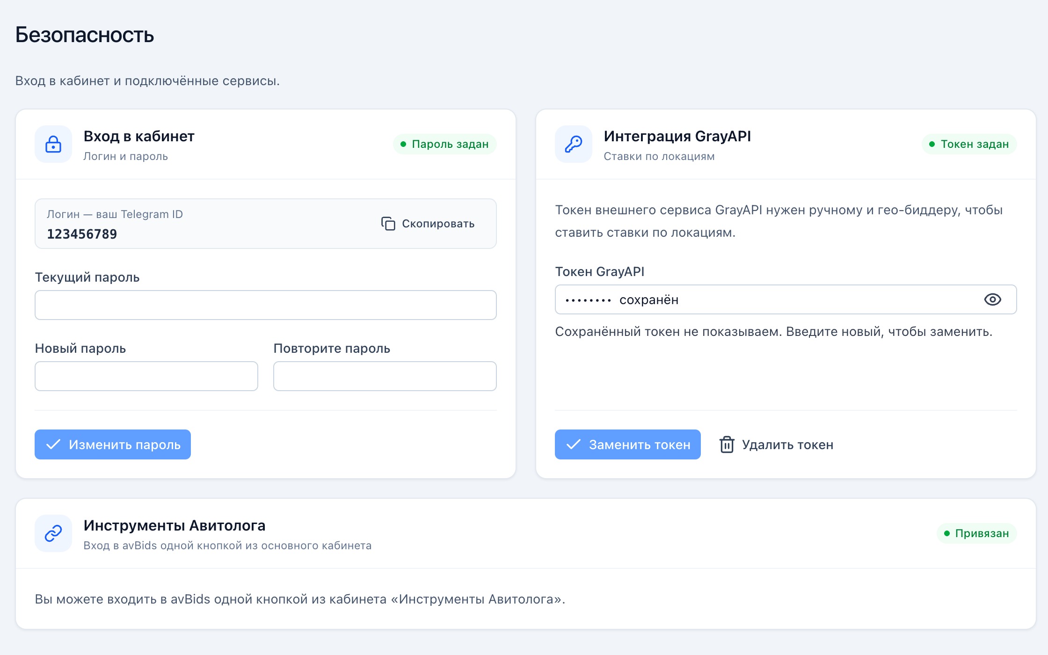Click the Сохранённый токен не показываем hint
Viewport: 1048px width, 655px height.
click(774, 332)
